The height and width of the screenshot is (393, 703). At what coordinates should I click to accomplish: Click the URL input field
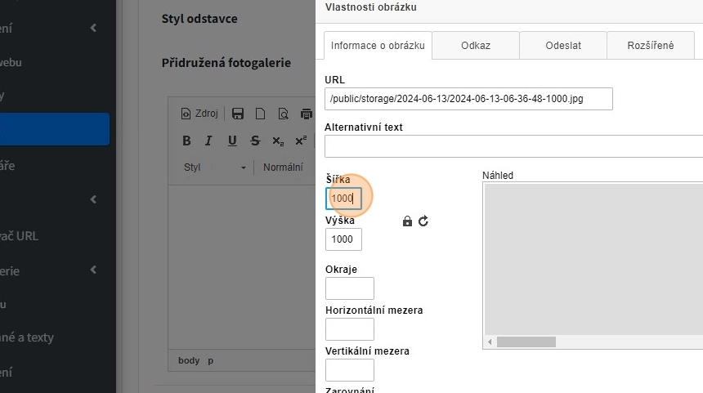pos(468,99)
